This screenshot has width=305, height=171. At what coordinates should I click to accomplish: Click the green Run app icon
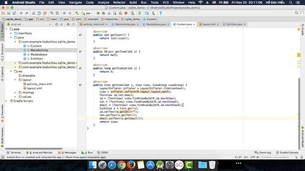98,13
